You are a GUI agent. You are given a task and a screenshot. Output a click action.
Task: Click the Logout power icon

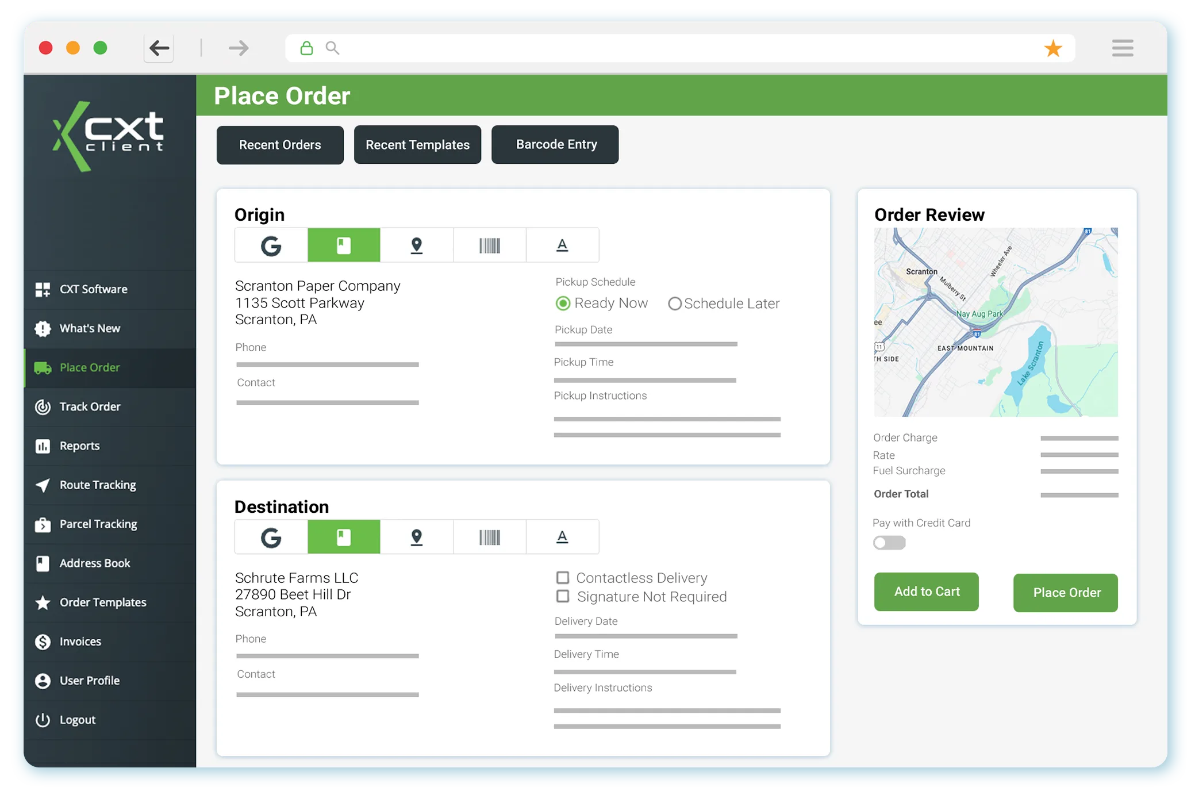[x=43, y=719]
